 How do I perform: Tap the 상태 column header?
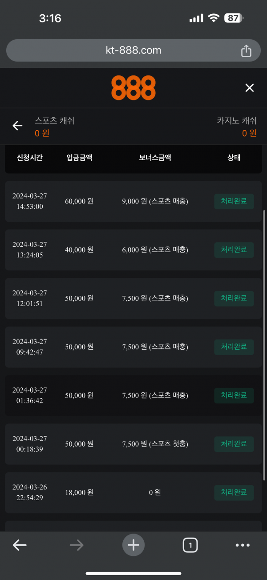point(234,157)
